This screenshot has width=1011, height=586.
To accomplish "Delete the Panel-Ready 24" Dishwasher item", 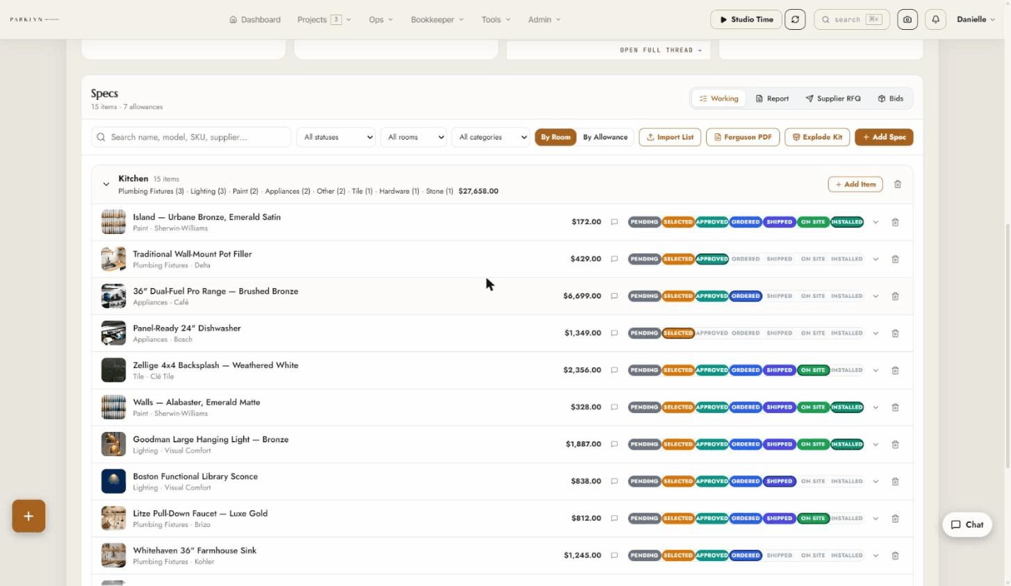I will [x=895, y=333].
